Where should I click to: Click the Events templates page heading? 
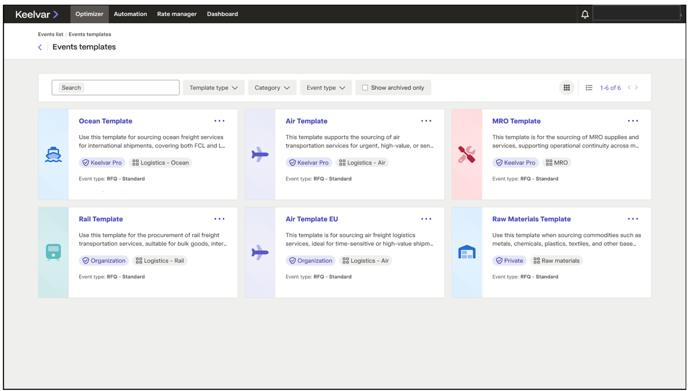click(84, 47)
